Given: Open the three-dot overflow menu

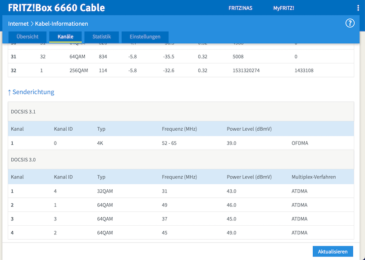Looking at the screenshot, I should pos(358,8).
